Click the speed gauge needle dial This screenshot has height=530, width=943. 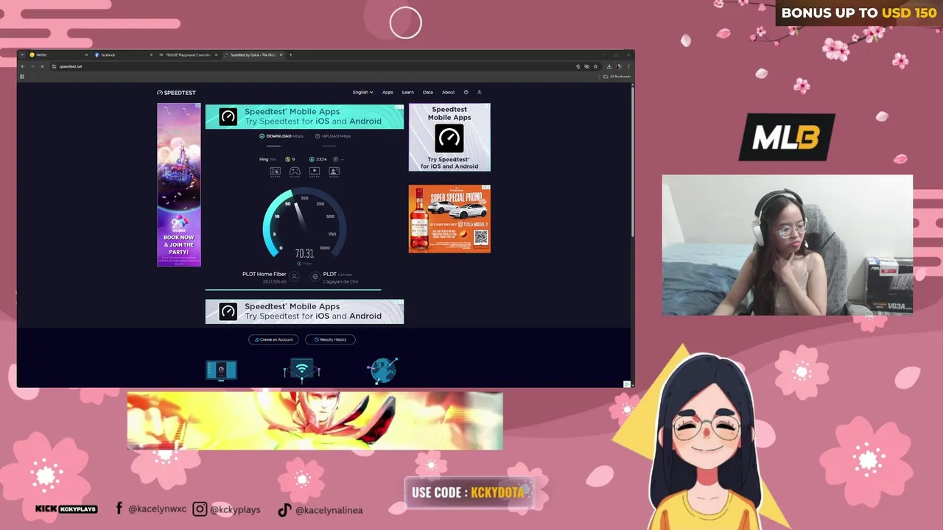[304, 223]
